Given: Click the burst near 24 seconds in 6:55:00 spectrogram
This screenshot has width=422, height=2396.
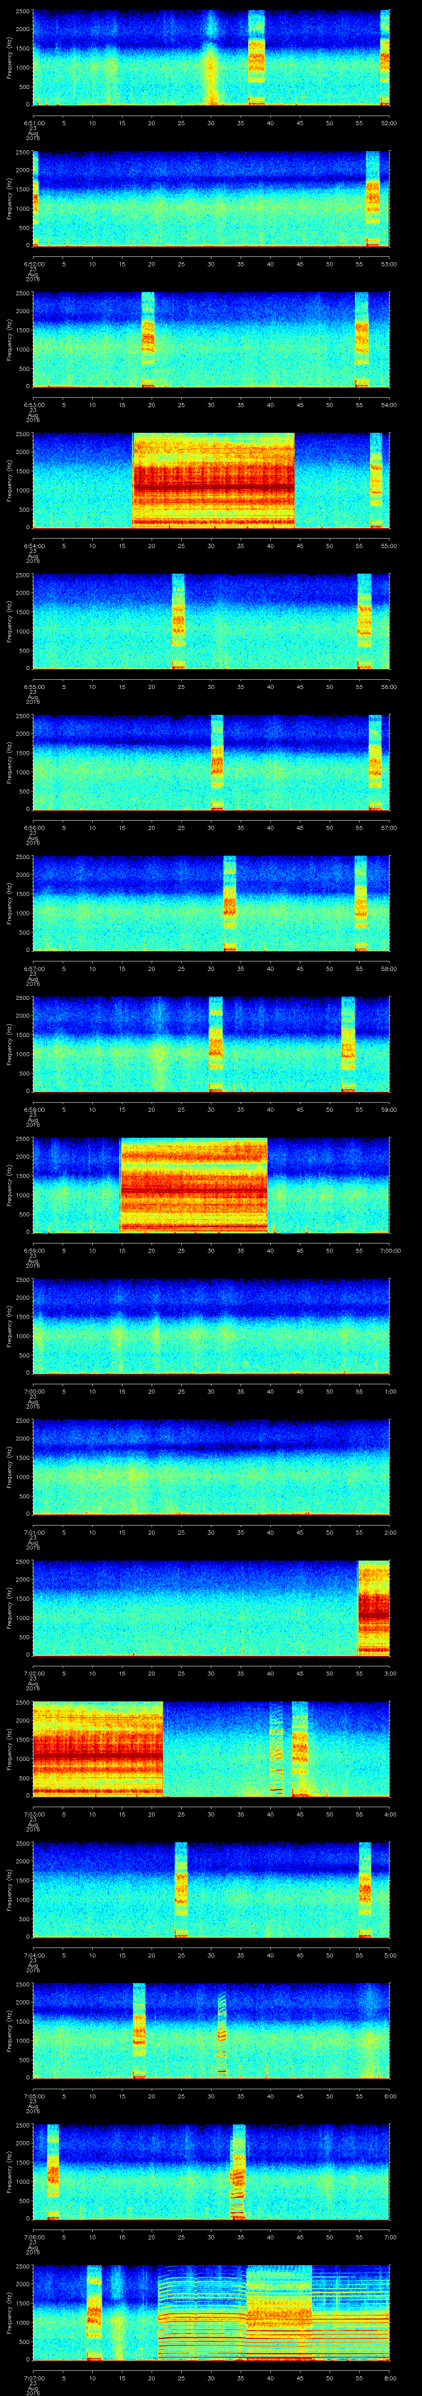Looking at the screenshot, I should 178,622.
